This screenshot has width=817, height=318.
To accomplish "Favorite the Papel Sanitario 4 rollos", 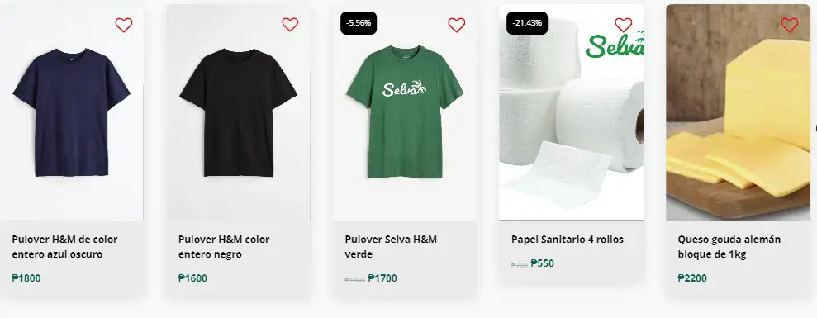I will click(x=623, y=25).
